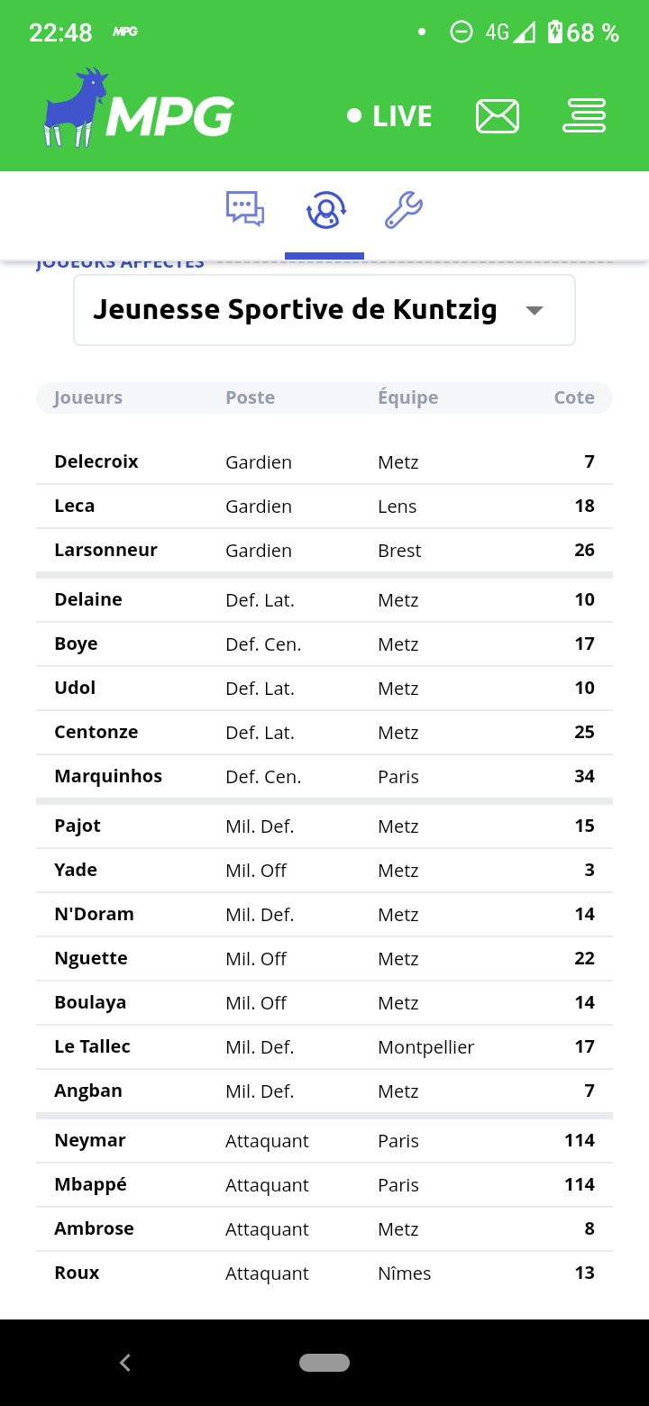Expand the Jeunesse Sportive de Kuntzig dropdown
649x1406 pixels.
[324, 310]
